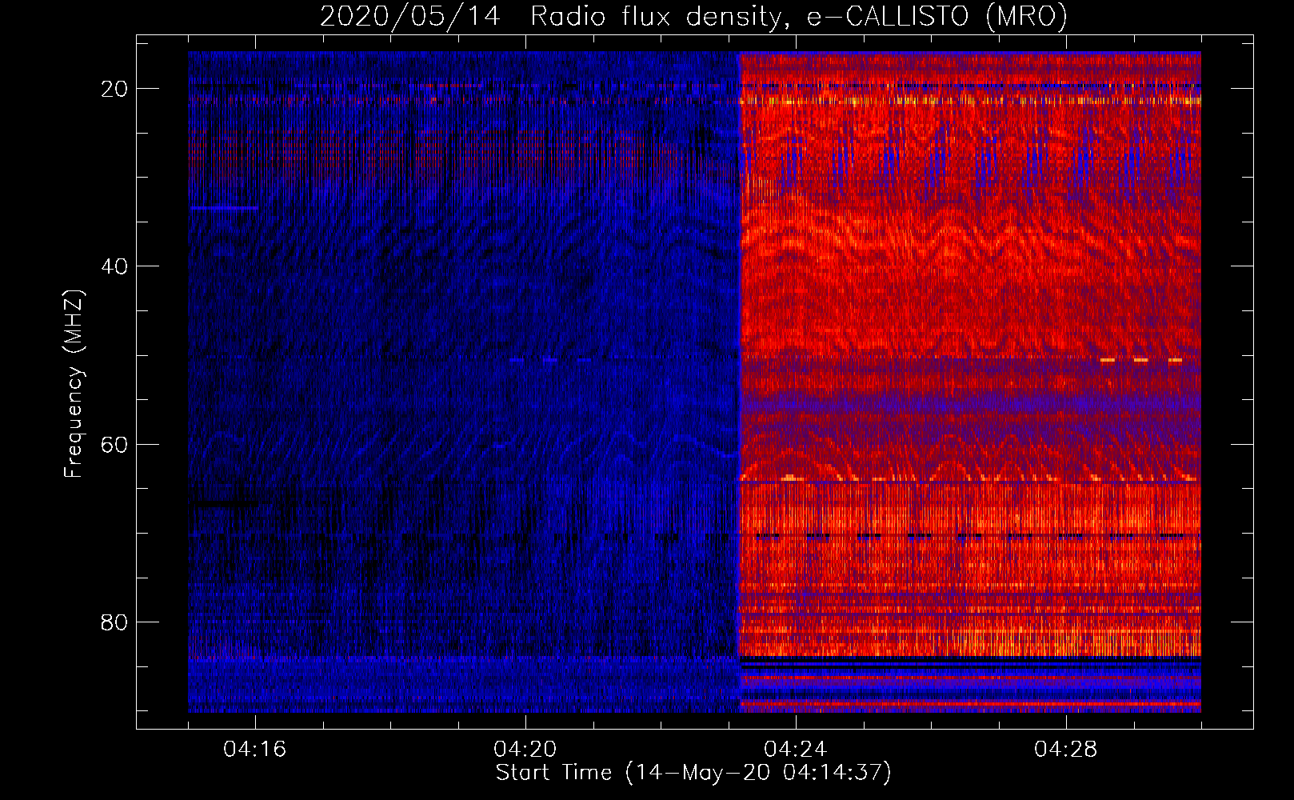The height and width of the screenshot is (800, 1294).
Task: Click the 80 MHz frequency tick label
Action: (115, 622)
